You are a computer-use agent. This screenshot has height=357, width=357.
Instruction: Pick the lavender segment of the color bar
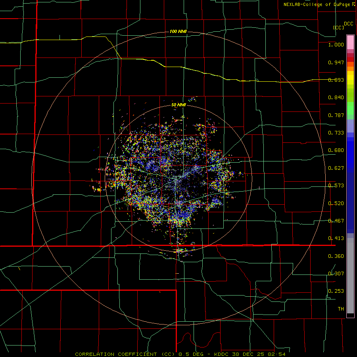(x=350, y=126)
